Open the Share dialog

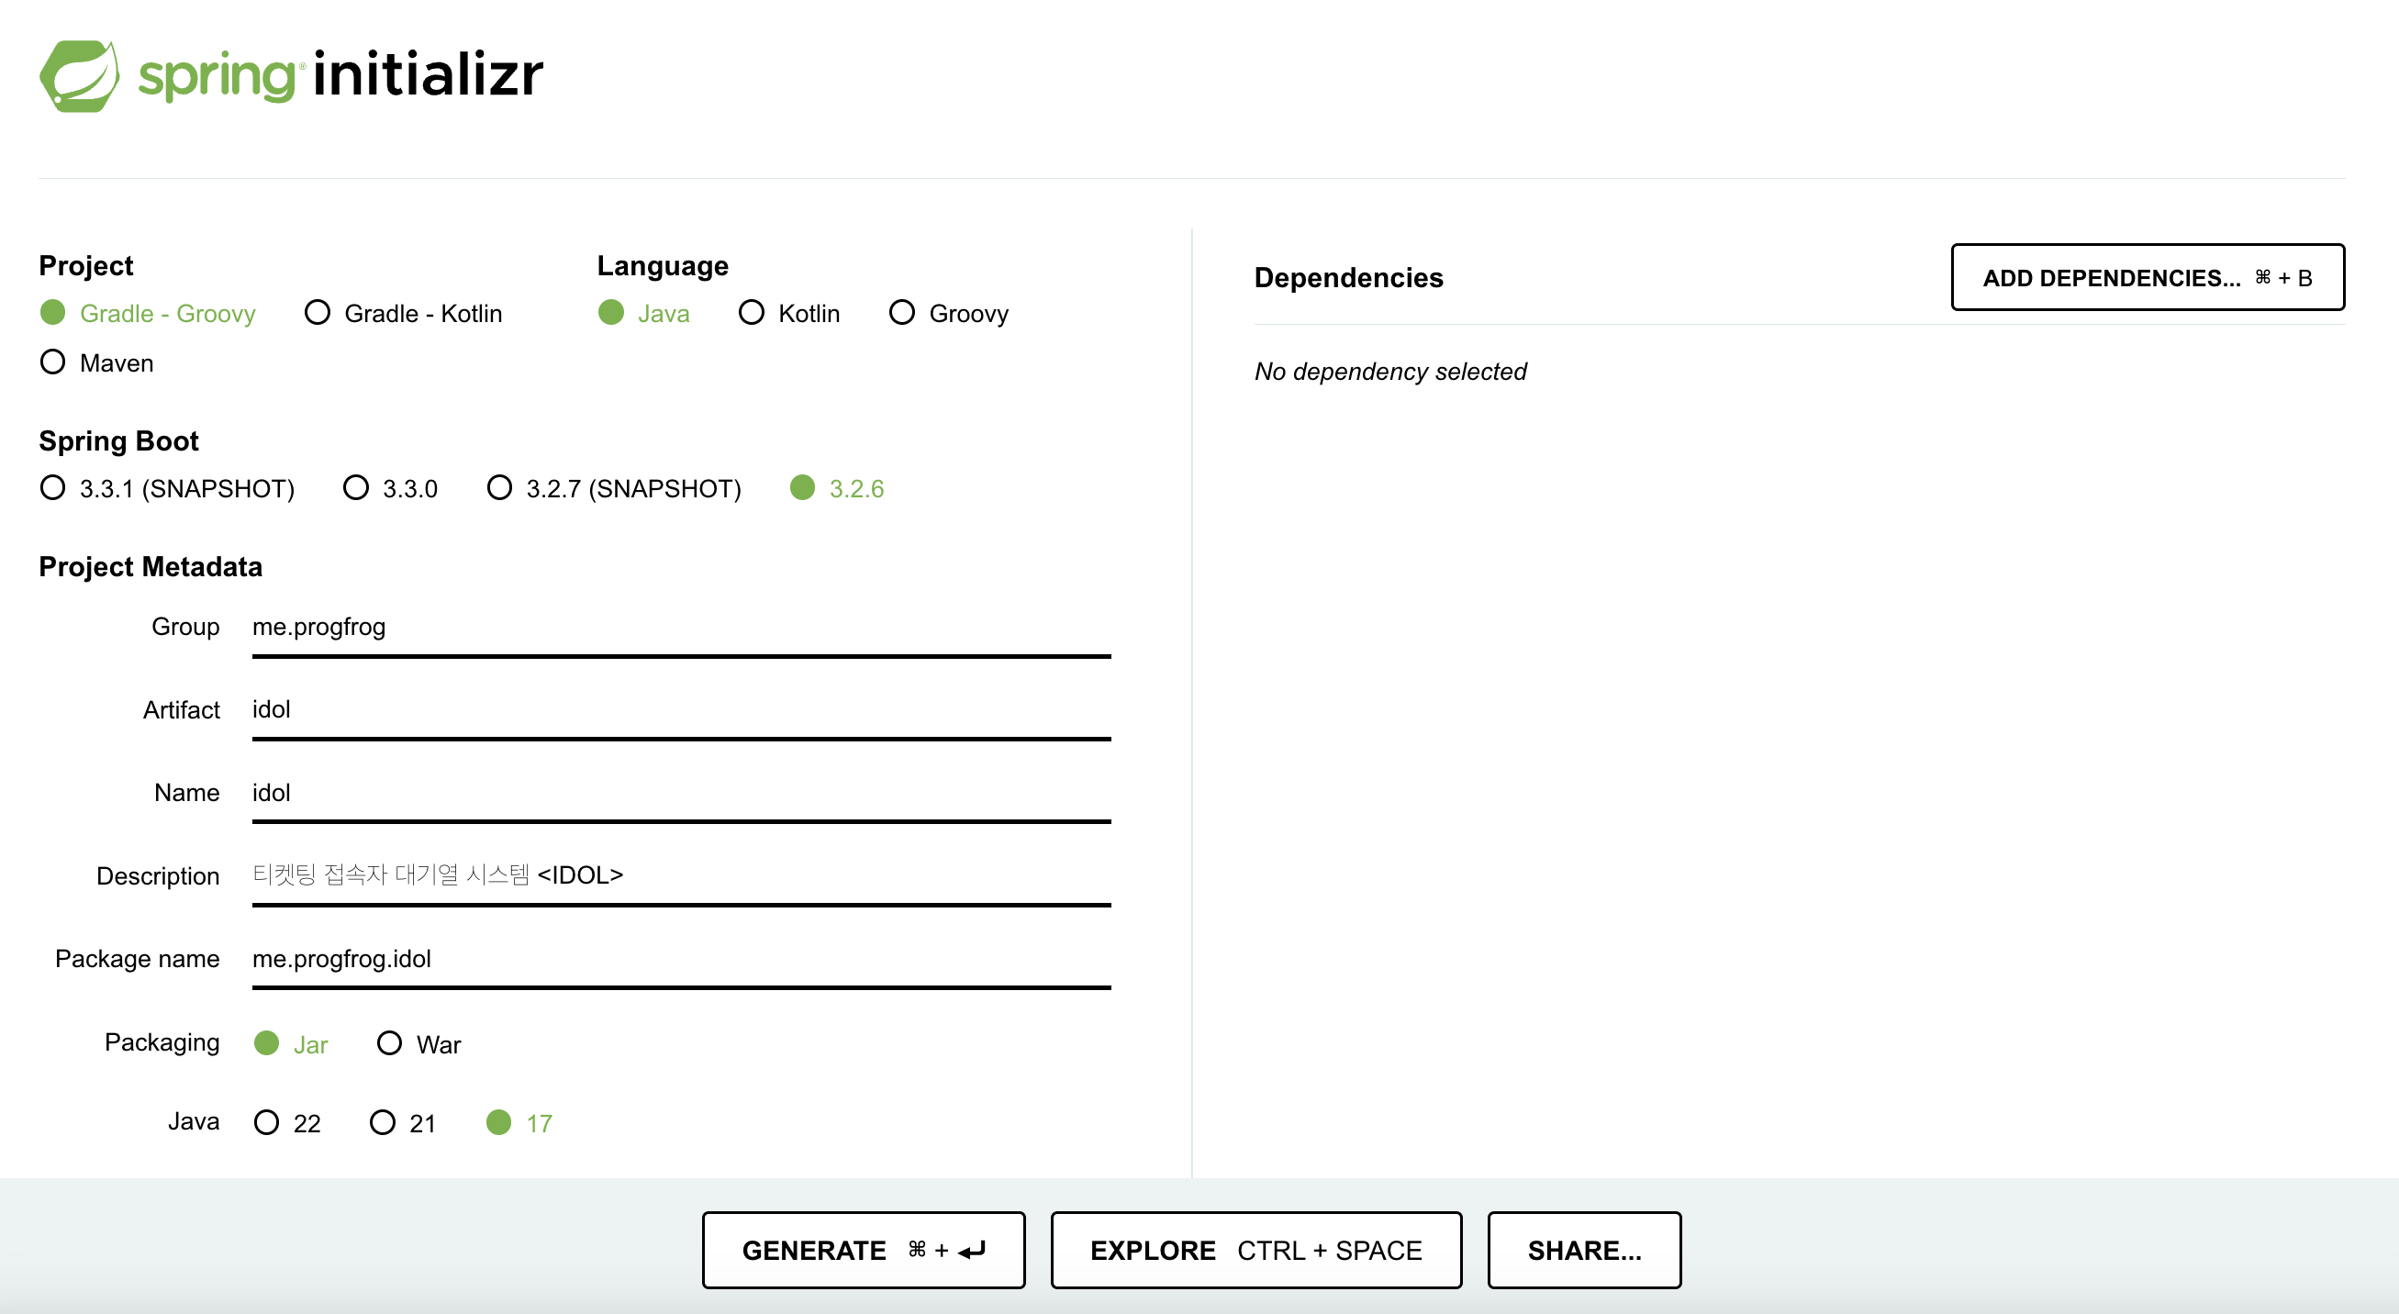[1583, 1250]
